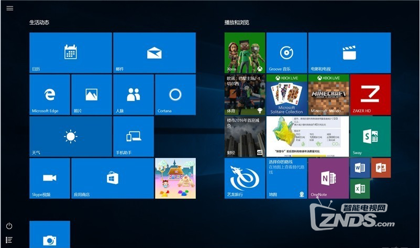This screenshot has height=248, width=420.
Task: Launch the OneNote tile
Action: coord(328,178)
